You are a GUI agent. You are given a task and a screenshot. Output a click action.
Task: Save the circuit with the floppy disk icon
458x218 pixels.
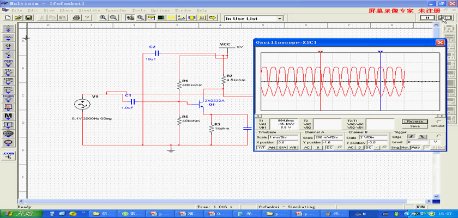pos(28,18)
